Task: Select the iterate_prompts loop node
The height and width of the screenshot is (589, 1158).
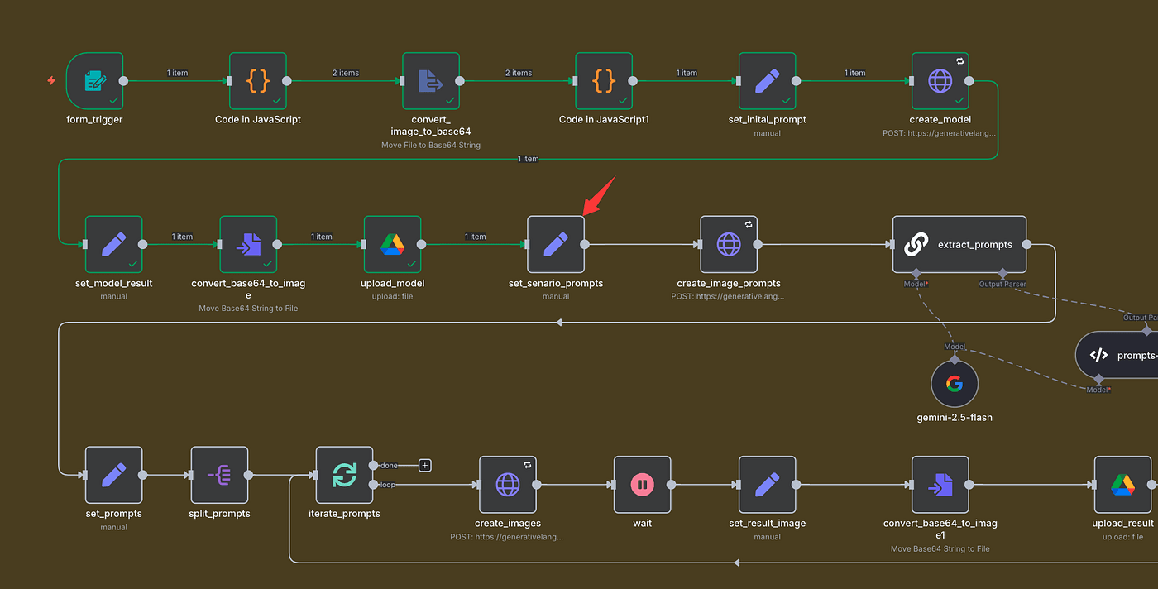Action: pos(344,475)
